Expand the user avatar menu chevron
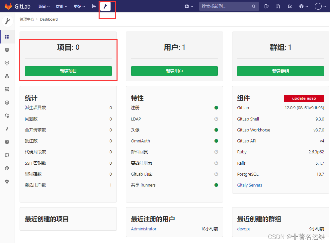Viewport: 330px width, 243px height. 325,7
